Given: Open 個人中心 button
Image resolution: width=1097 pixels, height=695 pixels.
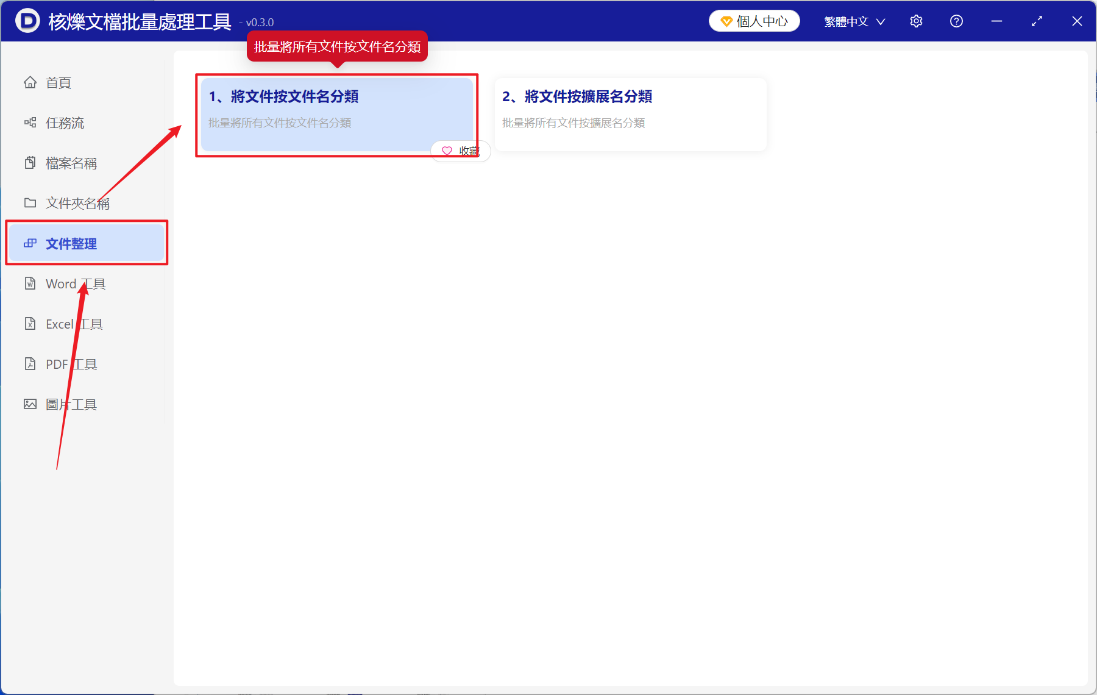Looking at the screenshot, I should 754,21.
